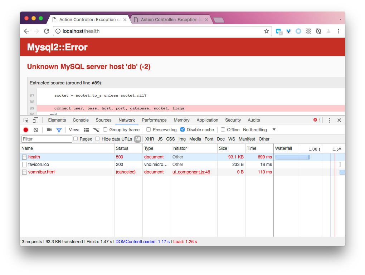Image resolution: width=365 pixels, height=275 pixels.
Task: Click the localhost/health address bar
Action: 162,31
